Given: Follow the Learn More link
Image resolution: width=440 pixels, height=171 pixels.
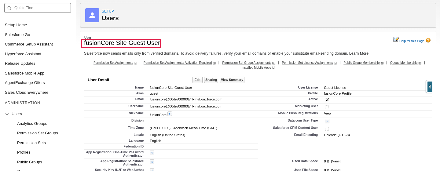Looking at the screenshot, I should (x=359, y=53).
